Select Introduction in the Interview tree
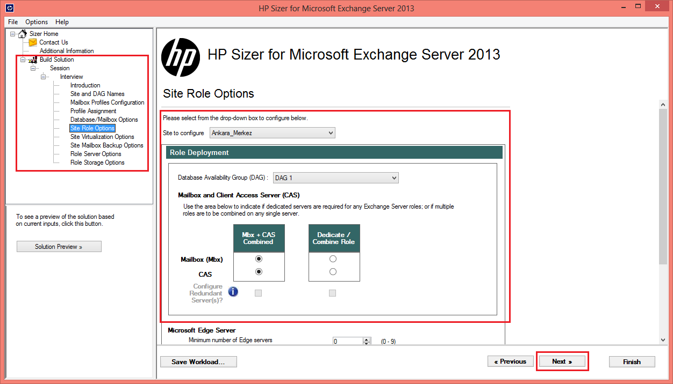 (85, 85)
